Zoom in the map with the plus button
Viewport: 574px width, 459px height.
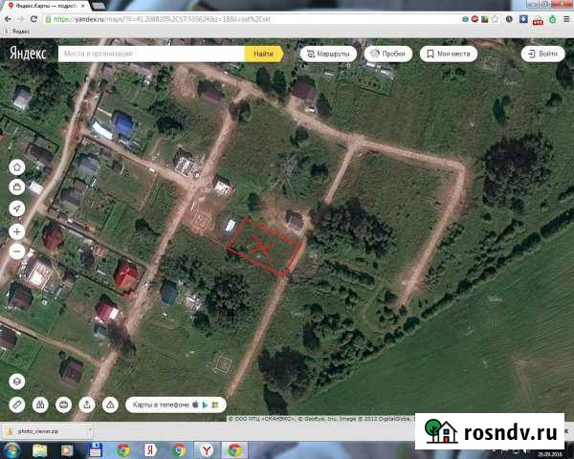pyautogui.click(x=17, y=231)
